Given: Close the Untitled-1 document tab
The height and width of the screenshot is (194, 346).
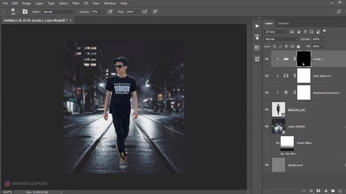Looking at the screenshot, I should (71, 20).
